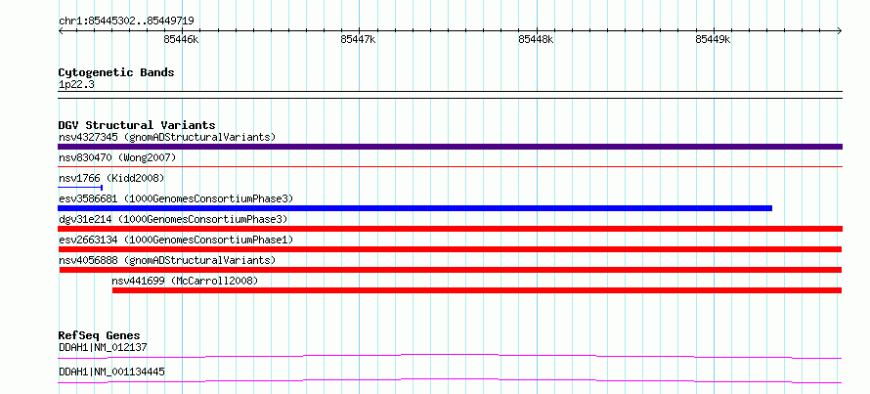The width and height of the screenshot is (870, 394).
Task: Click the chr1:85445302..85449719 coordinates text
Action: [126, 22]
